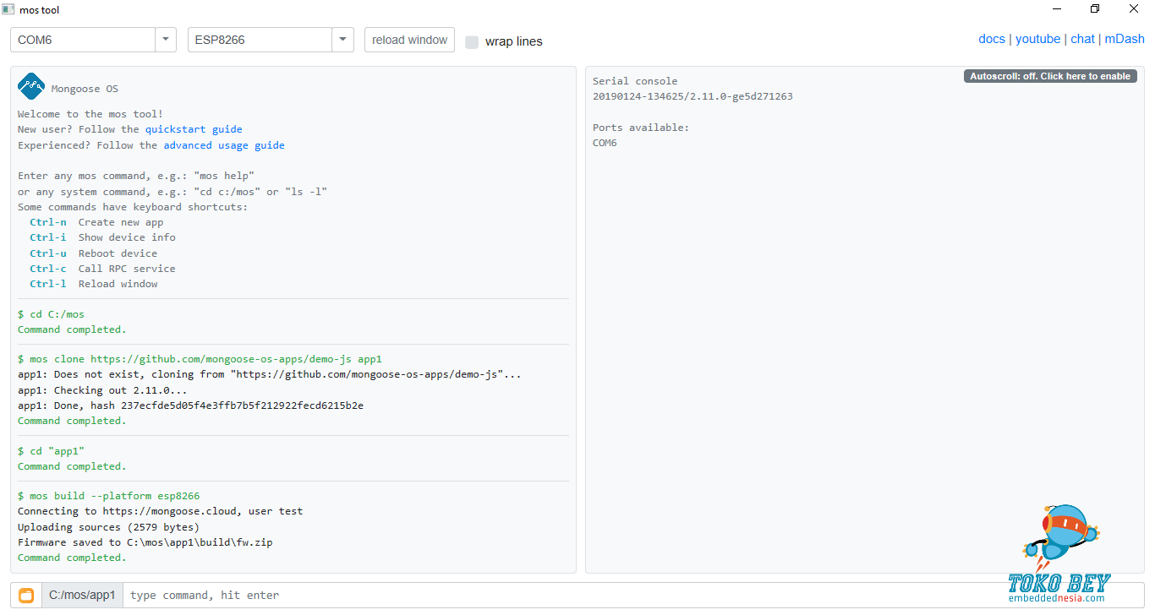The image size is (1155, 615).
Task: Open the mDash link
Action: click(x=1124, y=39)
